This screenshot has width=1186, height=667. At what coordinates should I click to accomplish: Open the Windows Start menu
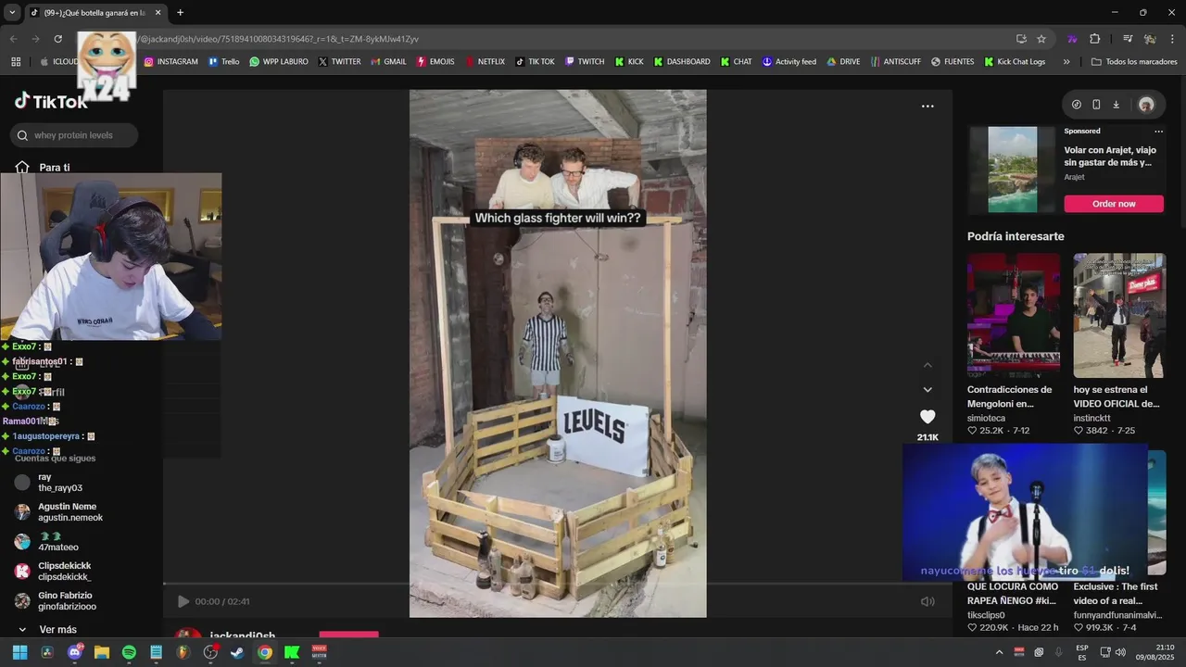[x=19, y=652]
